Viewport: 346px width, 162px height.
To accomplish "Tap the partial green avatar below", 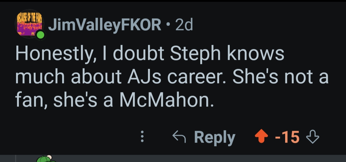I will pyautogui.click(x=44, y=159).
